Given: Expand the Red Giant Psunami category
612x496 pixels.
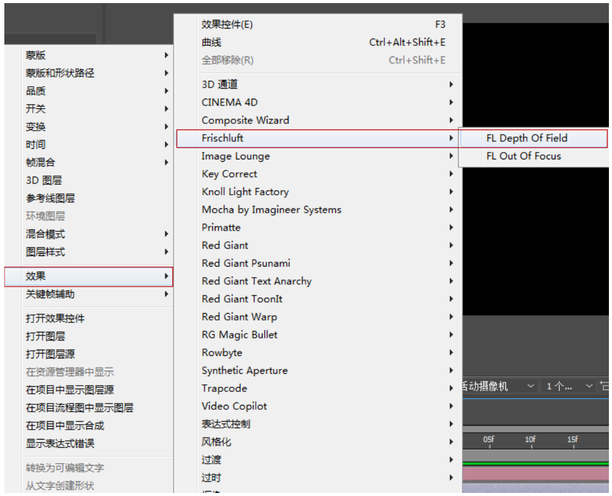Looking at the screenshot, I should [x=318, y=263].
